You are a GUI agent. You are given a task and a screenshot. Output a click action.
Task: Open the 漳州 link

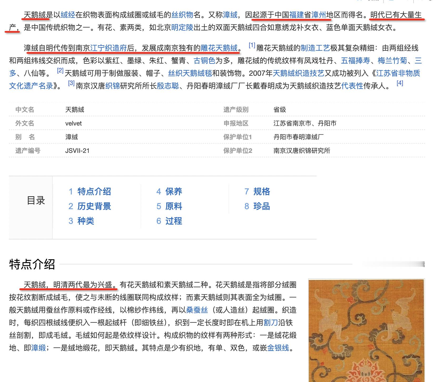point(319,15)
